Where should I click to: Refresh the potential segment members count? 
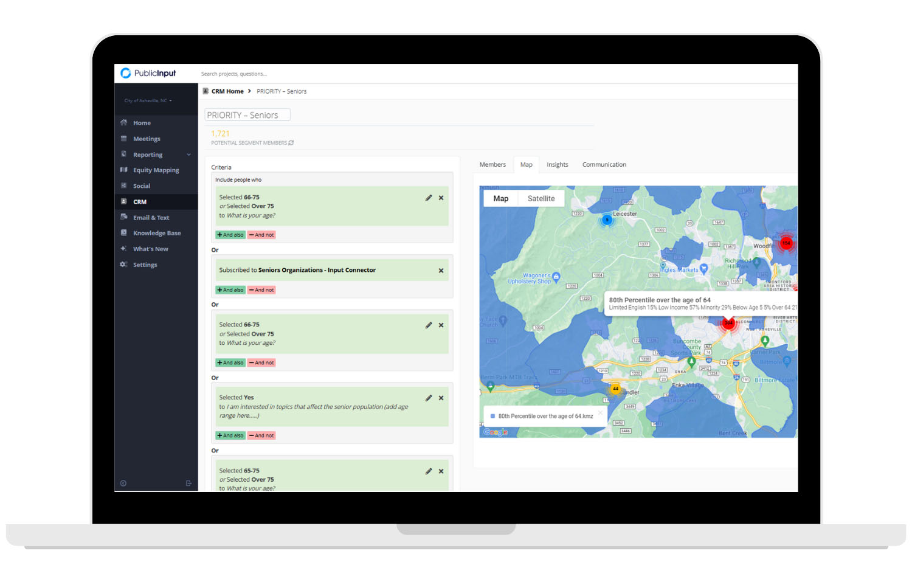(291, 143)
